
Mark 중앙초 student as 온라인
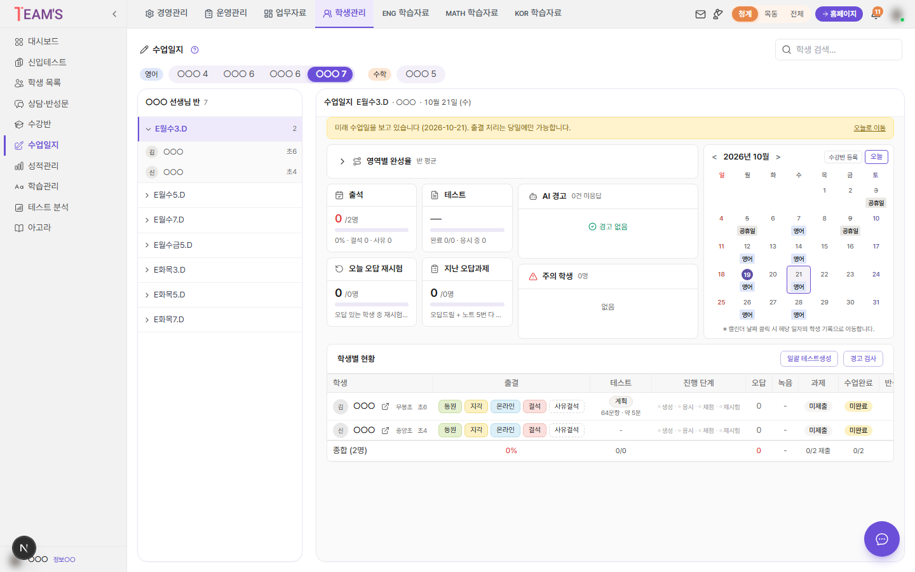pyautogui.click(x=505, y=430)
